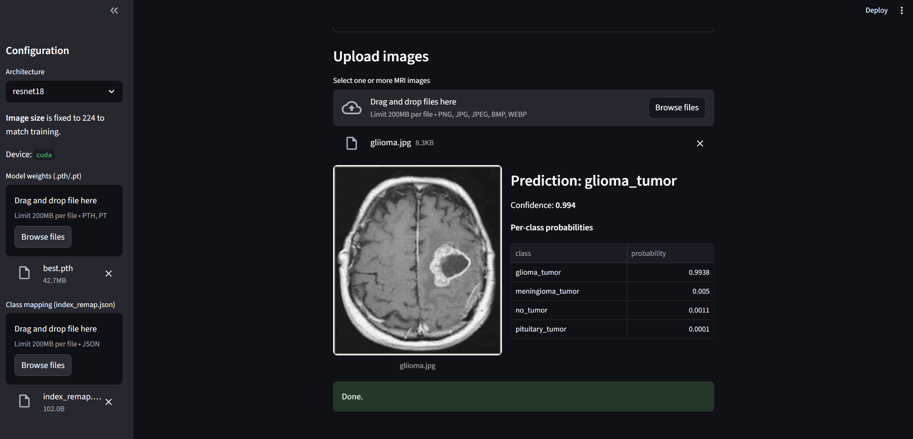Click Browse files for class mapping JSON

pyautogui.click(x=43, y=365)
